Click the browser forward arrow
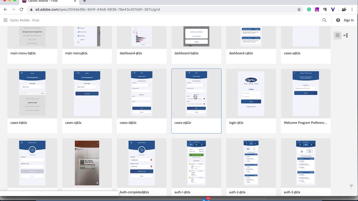 [x=13, y=9]
